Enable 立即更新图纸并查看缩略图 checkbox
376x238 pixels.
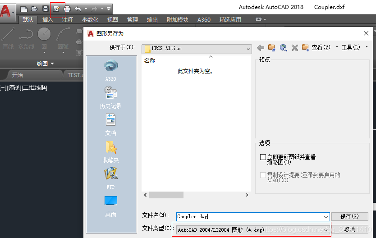tap(263, 157)
